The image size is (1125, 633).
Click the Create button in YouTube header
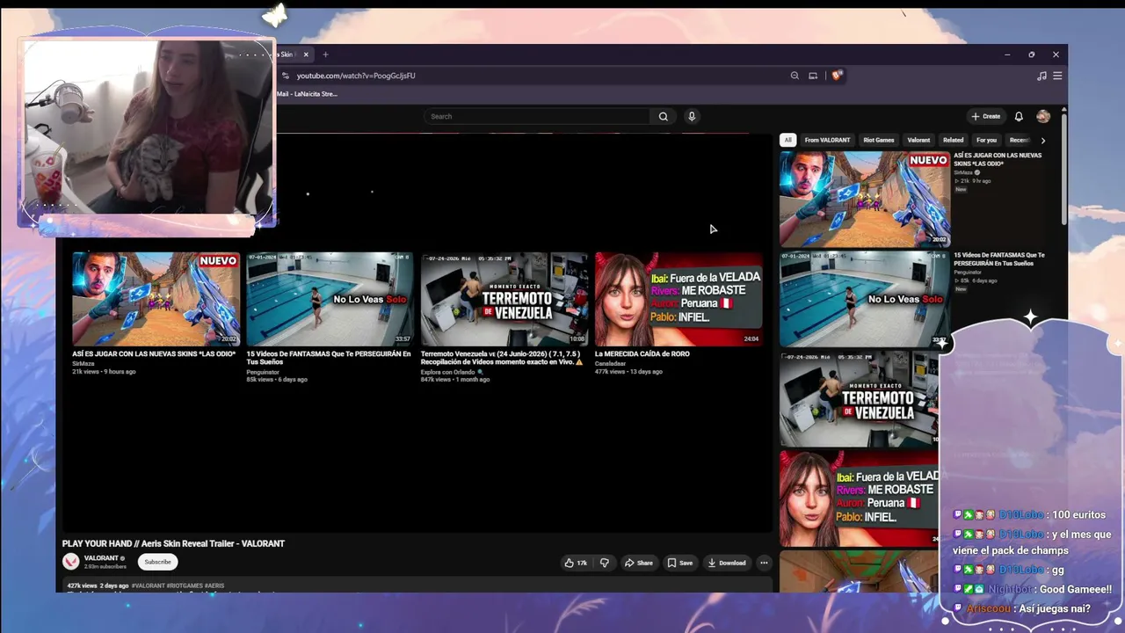985,116
